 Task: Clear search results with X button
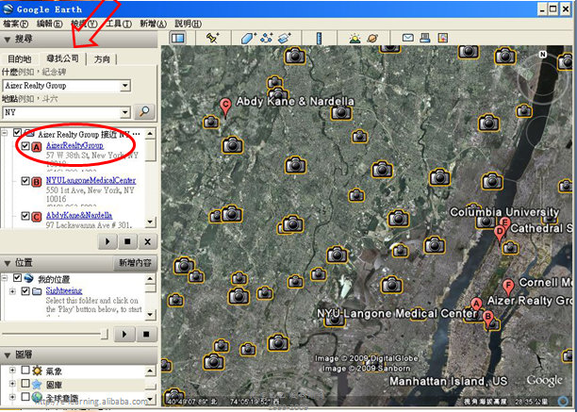[148, 241]
